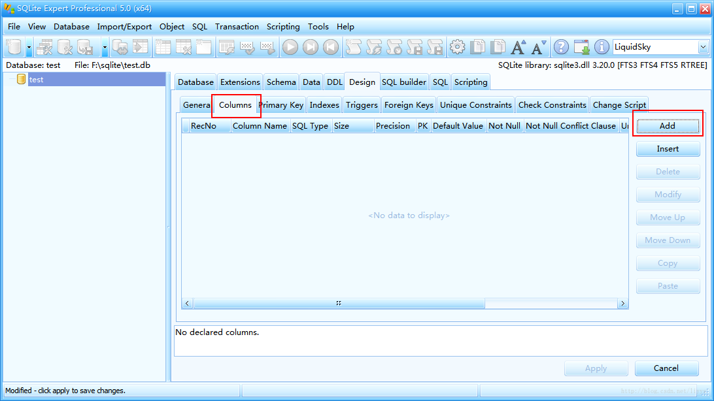Click the horizontal scrollbar right arrow
The height and width of the screenshot is (401, 714).
622,303
